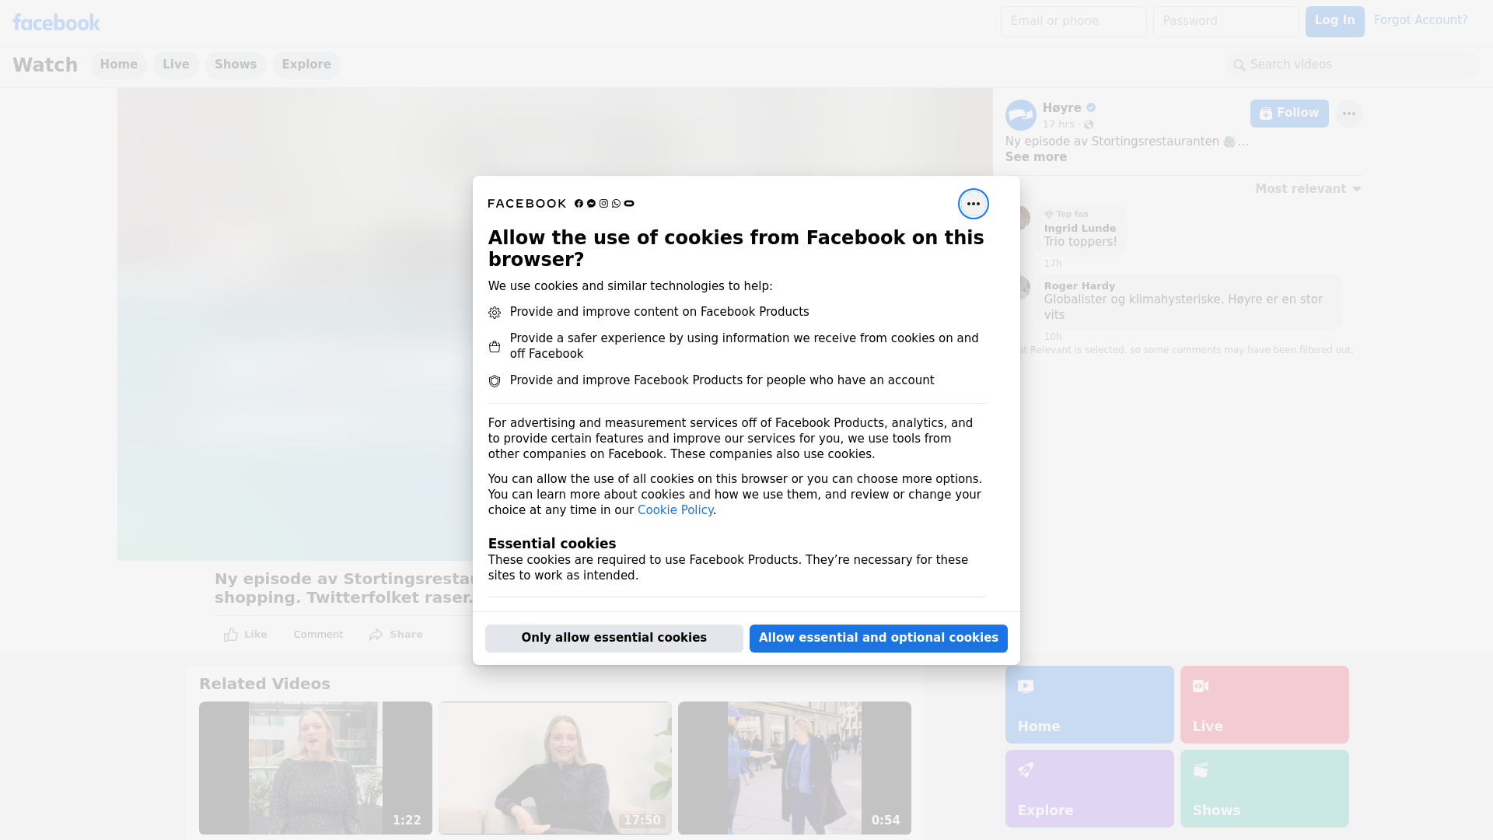Click commenter name Ingrid Lunde
The image size is (1493, 840).
[1079, 229]
